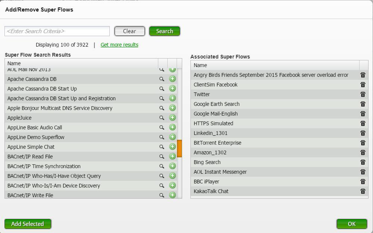
Task: Select the AppLine Demo Superflow row
Action: point(36,137)
